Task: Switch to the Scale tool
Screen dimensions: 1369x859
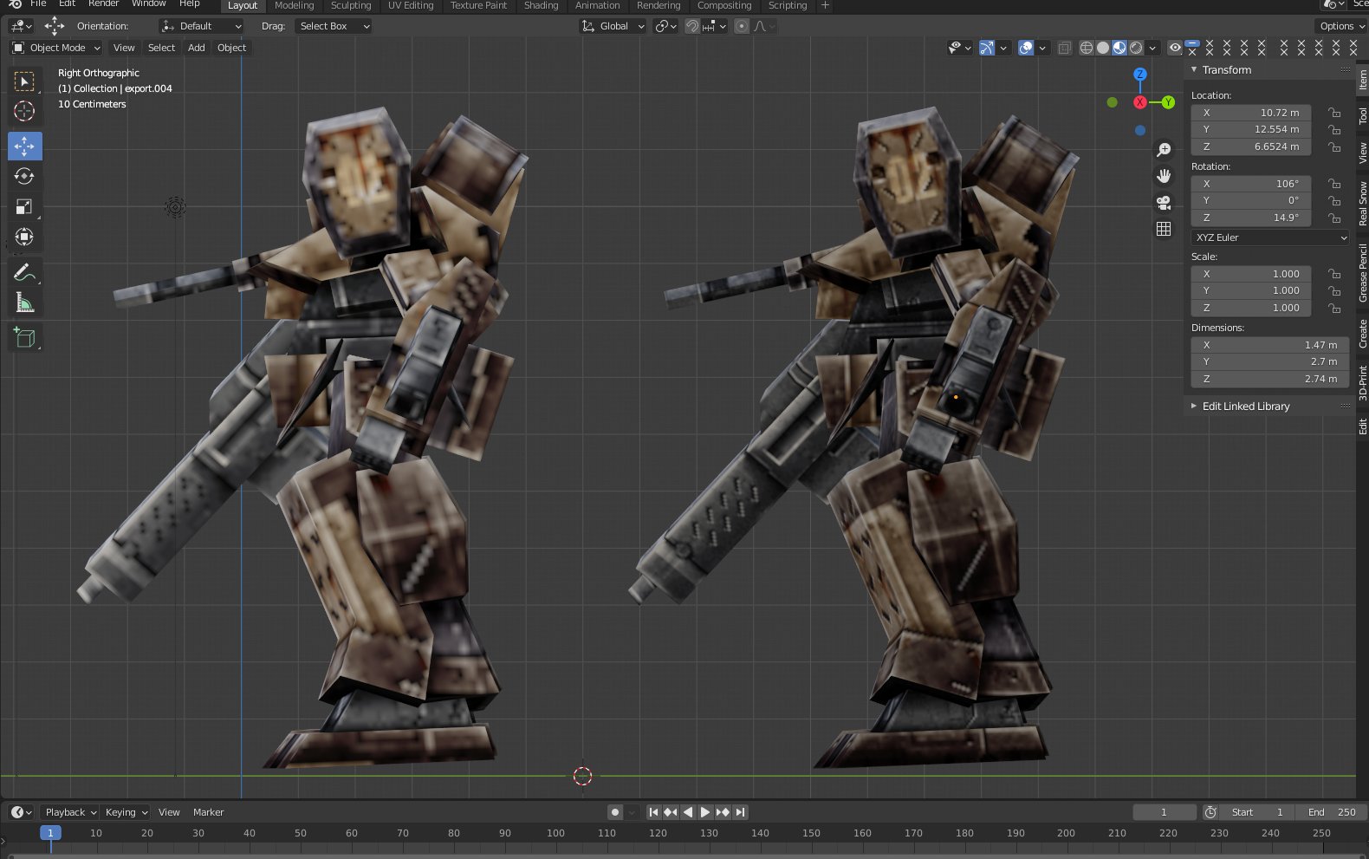Action: (24, 207)
